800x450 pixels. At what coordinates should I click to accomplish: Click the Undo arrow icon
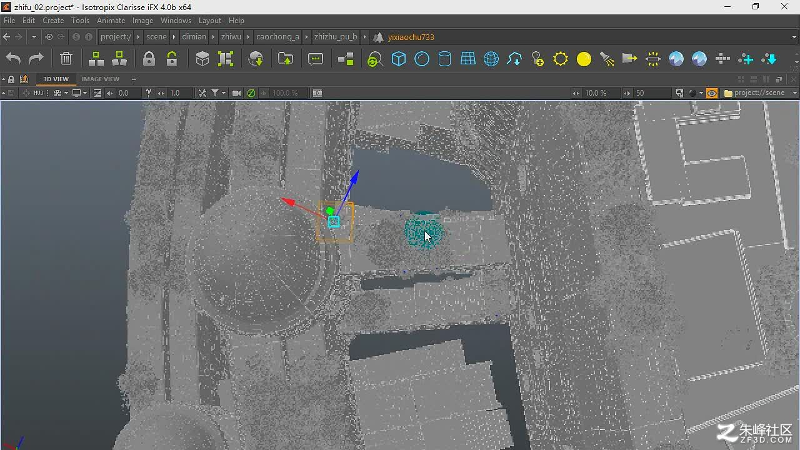14,59
